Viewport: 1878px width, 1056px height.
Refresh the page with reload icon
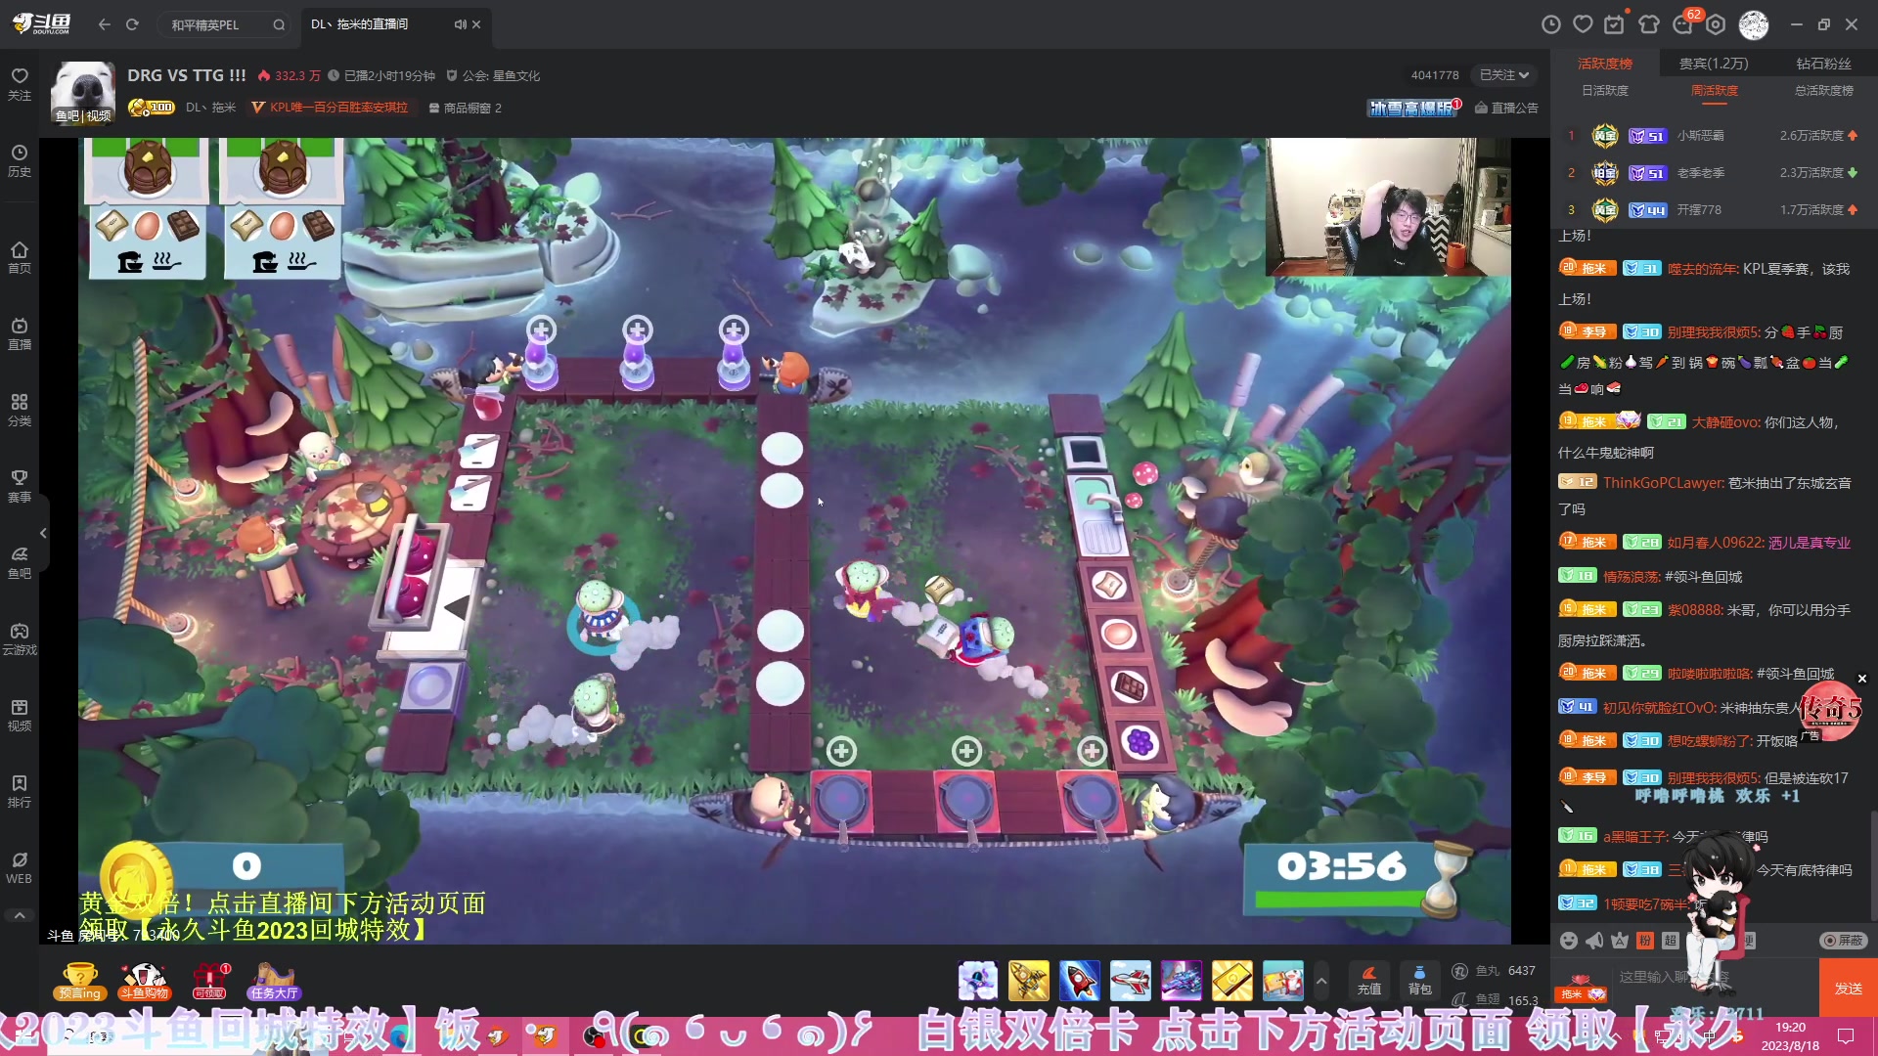coord(132,24)
